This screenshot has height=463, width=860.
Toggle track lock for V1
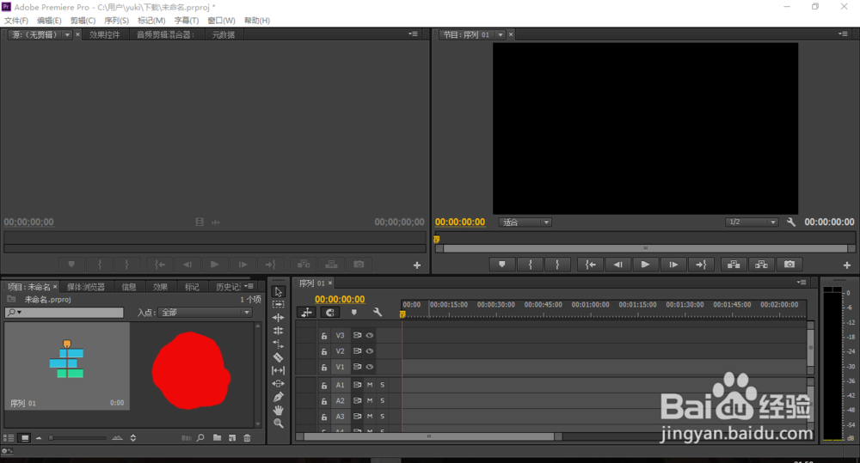(x=324, y=367)
